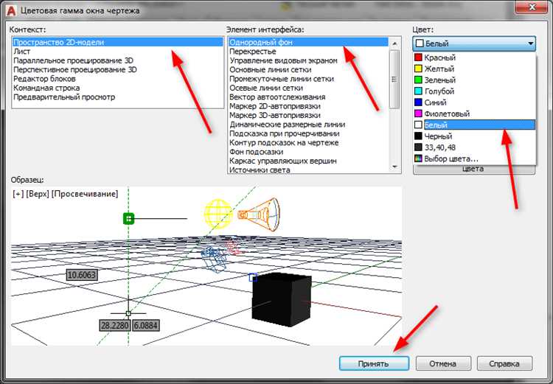Click the [+] [Верх] [Просвечивание] viewport label
The height and width of the screenshot is (384, 553).
coord(65,194)
